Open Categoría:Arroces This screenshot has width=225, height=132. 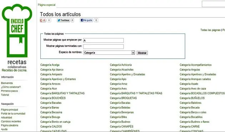tap(50, 84)
